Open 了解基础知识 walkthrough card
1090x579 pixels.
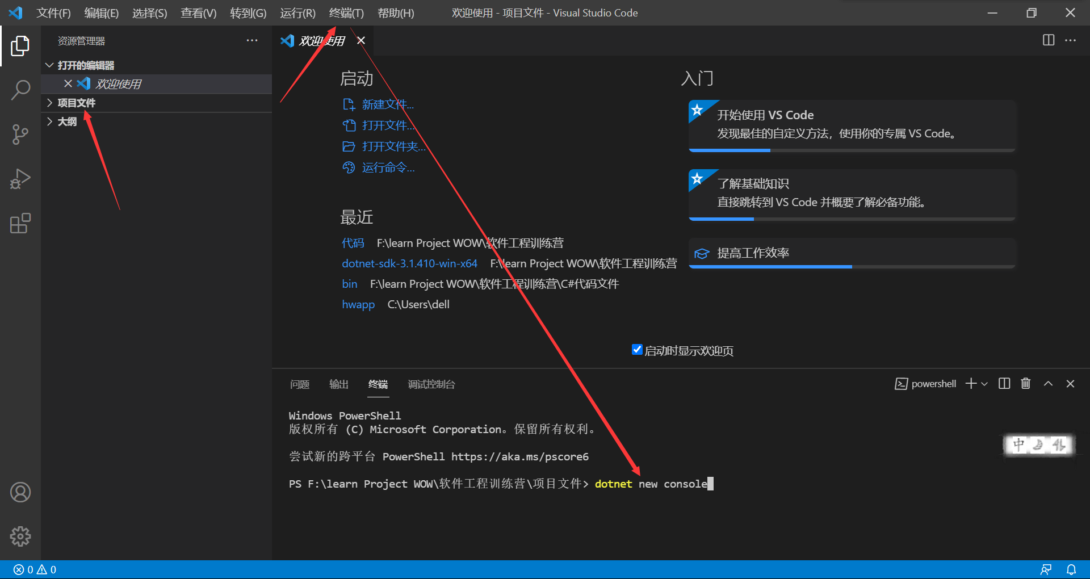click(852, 194)
